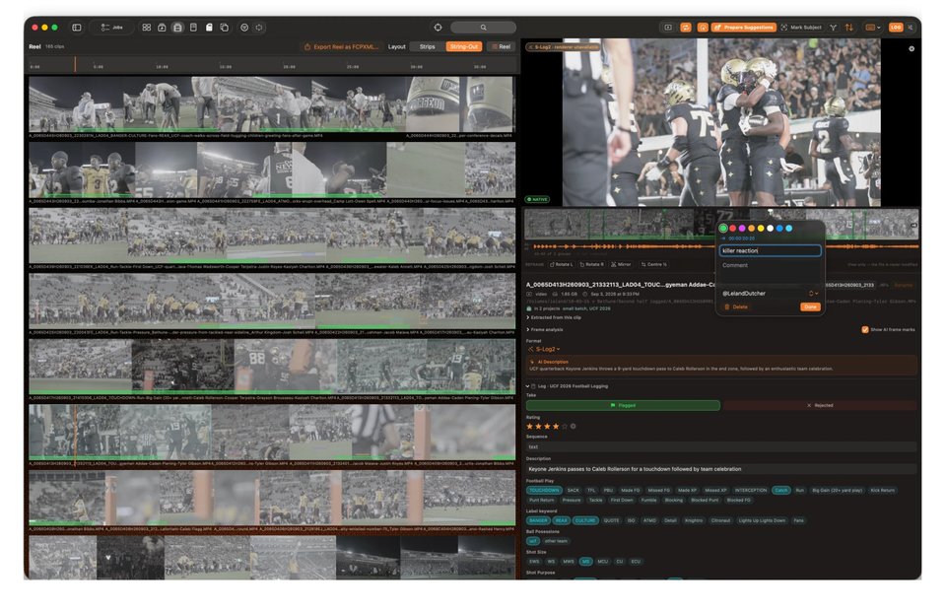Pick the green marker color swatch

722,228
